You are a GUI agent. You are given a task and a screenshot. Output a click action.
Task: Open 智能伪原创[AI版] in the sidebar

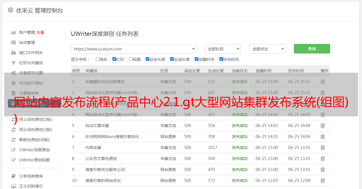pos(34,140)
